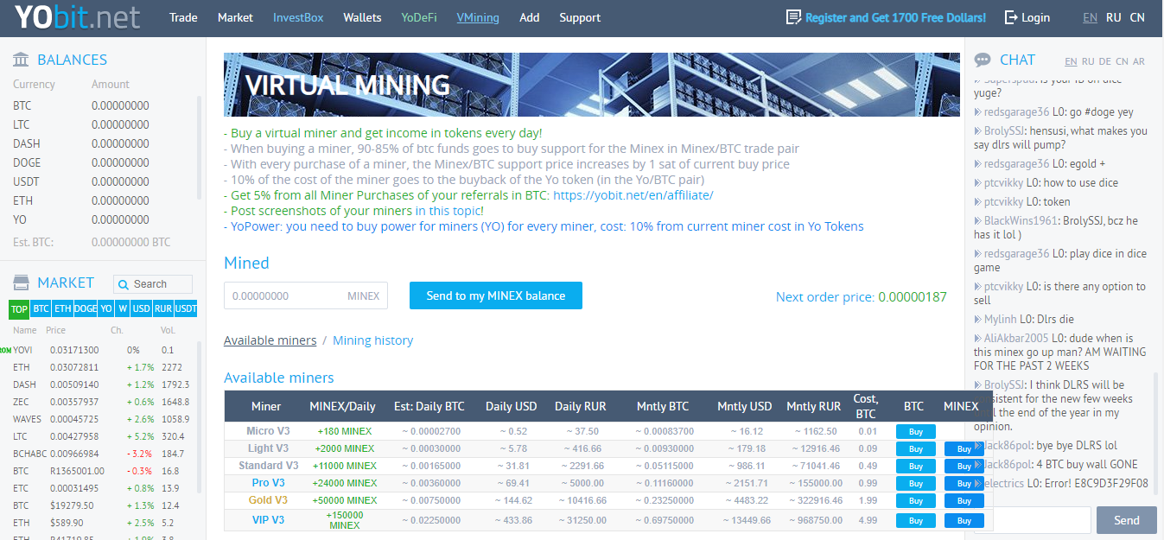Image resolution: width=1164 pixels, height=540 pixels.
Task: Click arrow icon beside redsgarage36 'go #doge yey'
Action: 978,112
